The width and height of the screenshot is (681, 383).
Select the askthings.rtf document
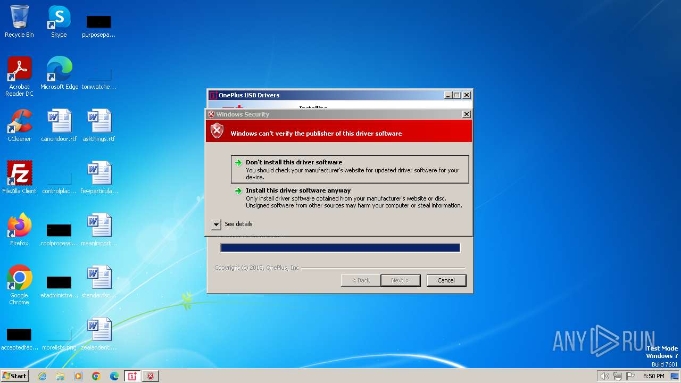coord(99,126)
